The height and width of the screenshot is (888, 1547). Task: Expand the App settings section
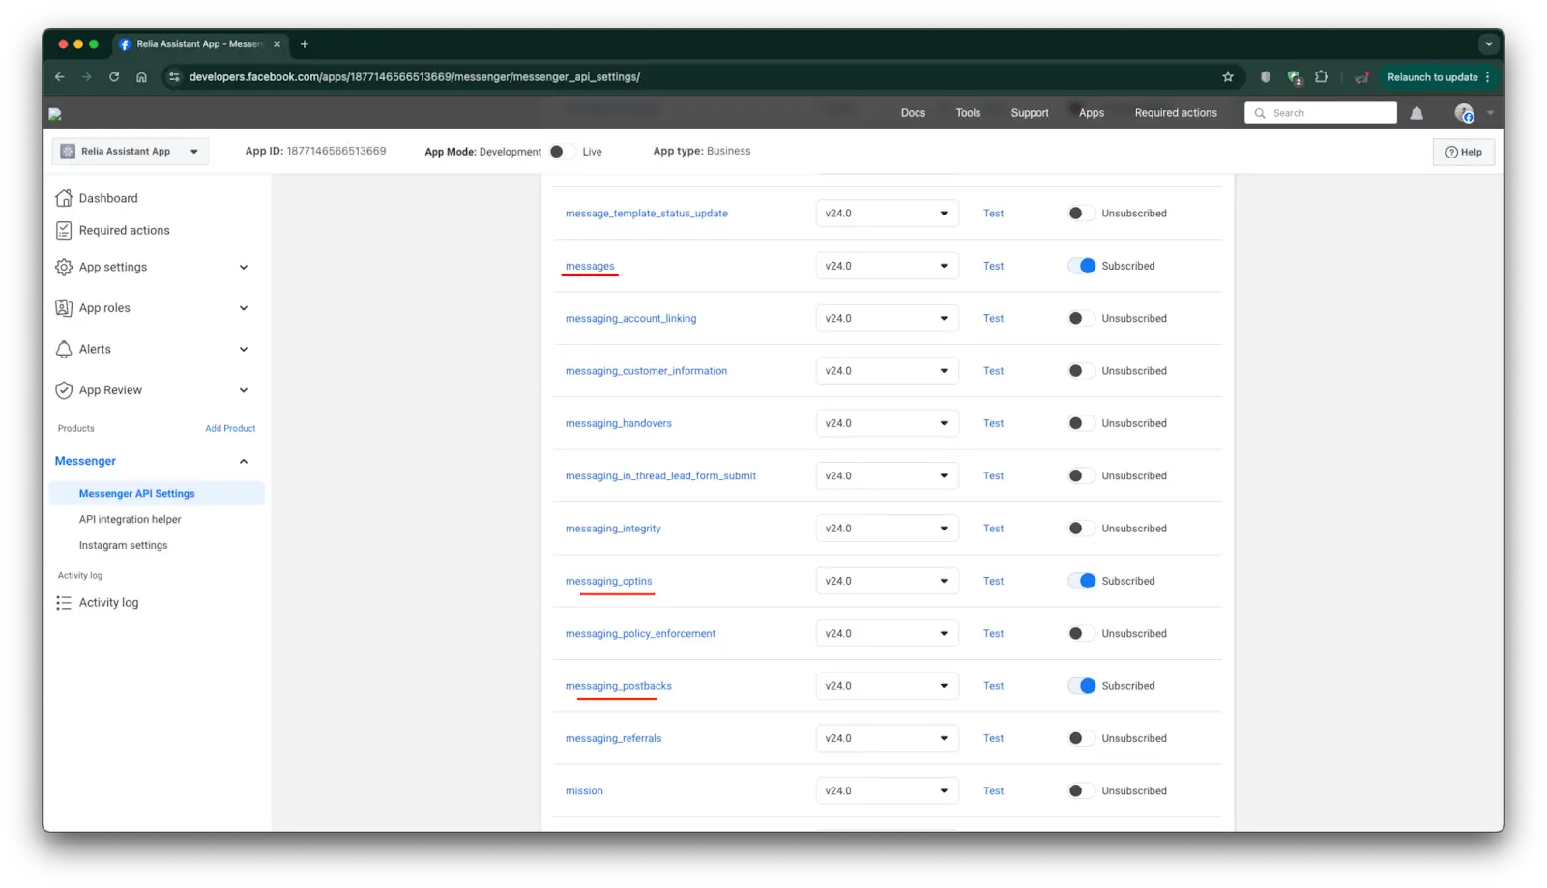(x=242, y=267)
